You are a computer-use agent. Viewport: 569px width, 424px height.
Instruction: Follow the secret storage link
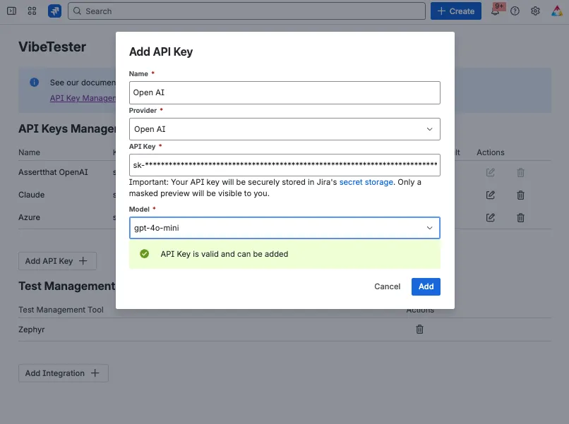(366, 182)
